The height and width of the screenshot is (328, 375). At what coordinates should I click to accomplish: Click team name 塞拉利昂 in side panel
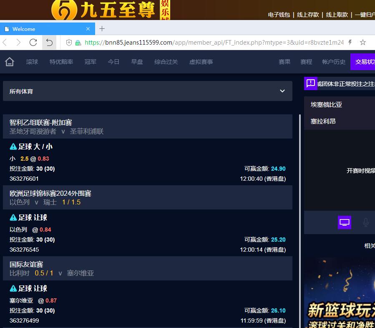pos(323,121)
